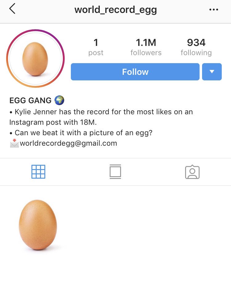View the 934 following list
The height and width of the screenshot is (284, 231).
coord(196,47)
